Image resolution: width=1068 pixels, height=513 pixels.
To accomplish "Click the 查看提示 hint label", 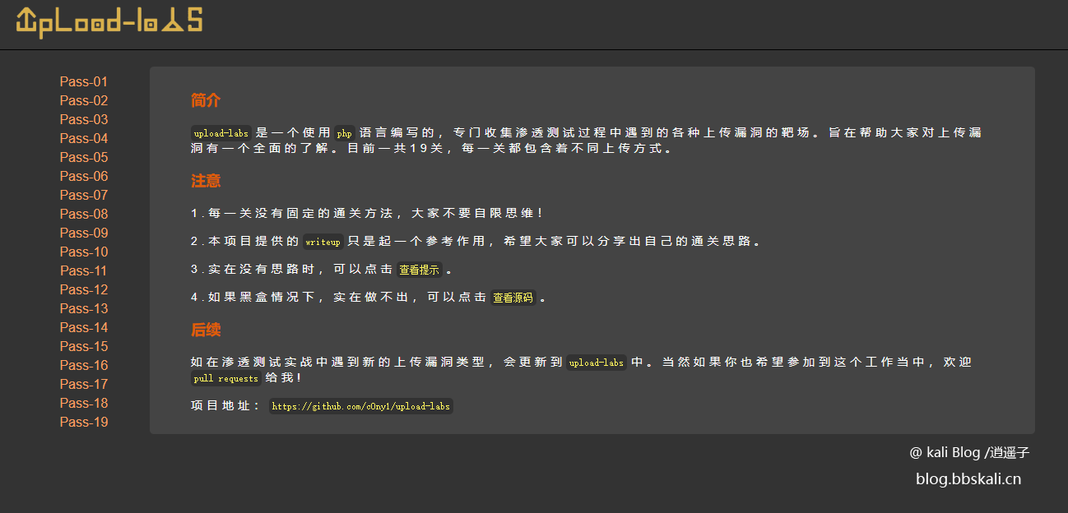I will point(419,270).
